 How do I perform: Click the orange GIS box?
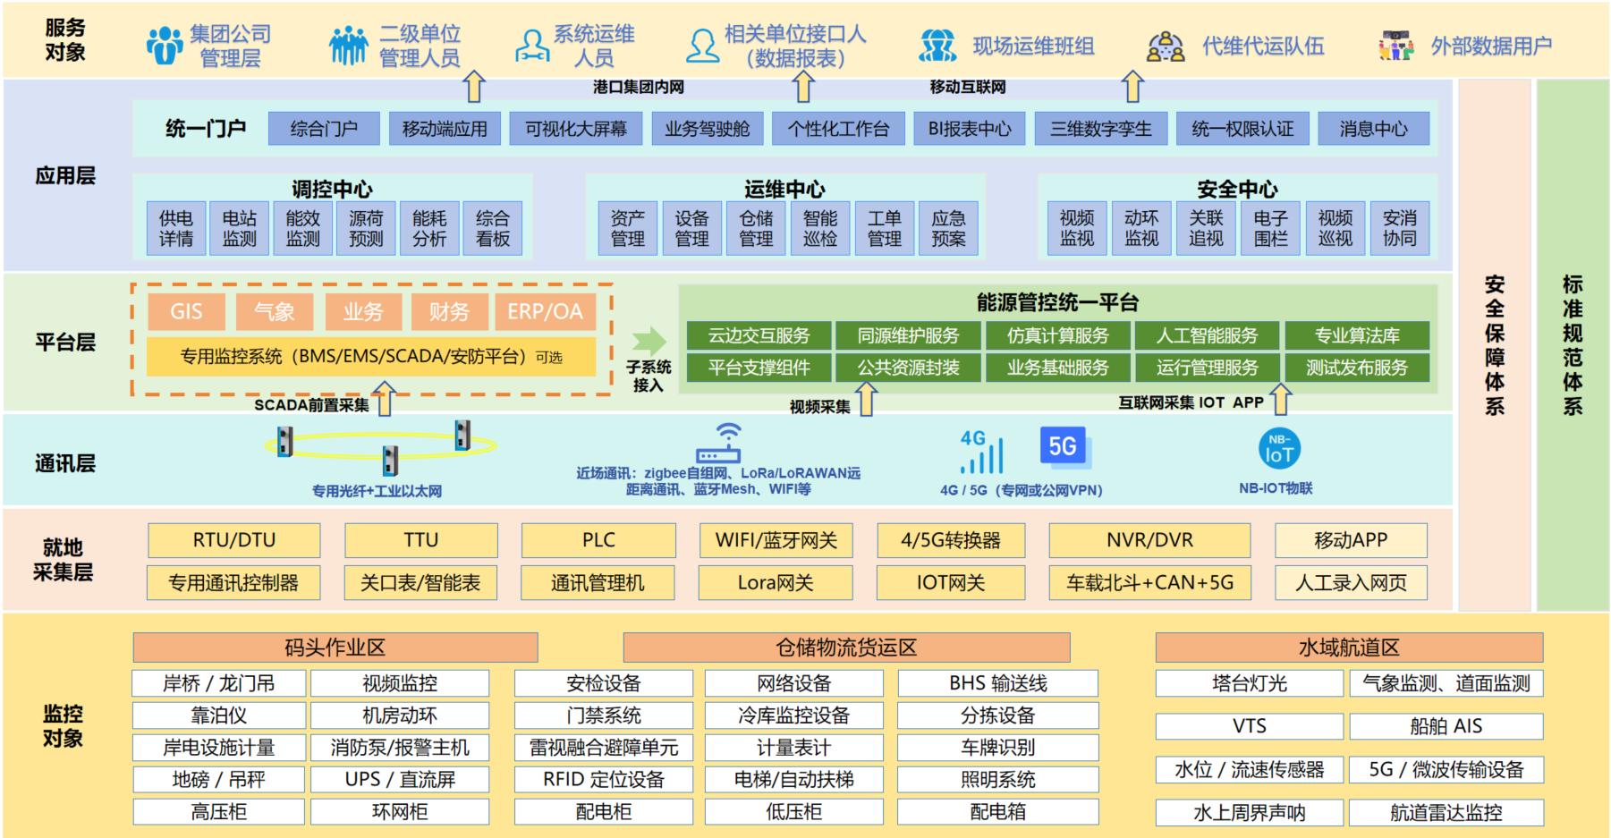186,311
